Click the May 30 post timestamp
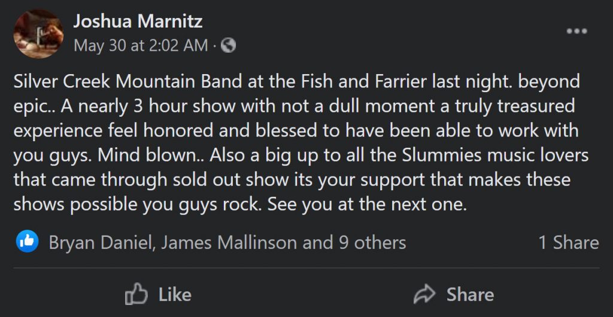The width and height of the screenshot is (613, 317). (x=141, y=45)
